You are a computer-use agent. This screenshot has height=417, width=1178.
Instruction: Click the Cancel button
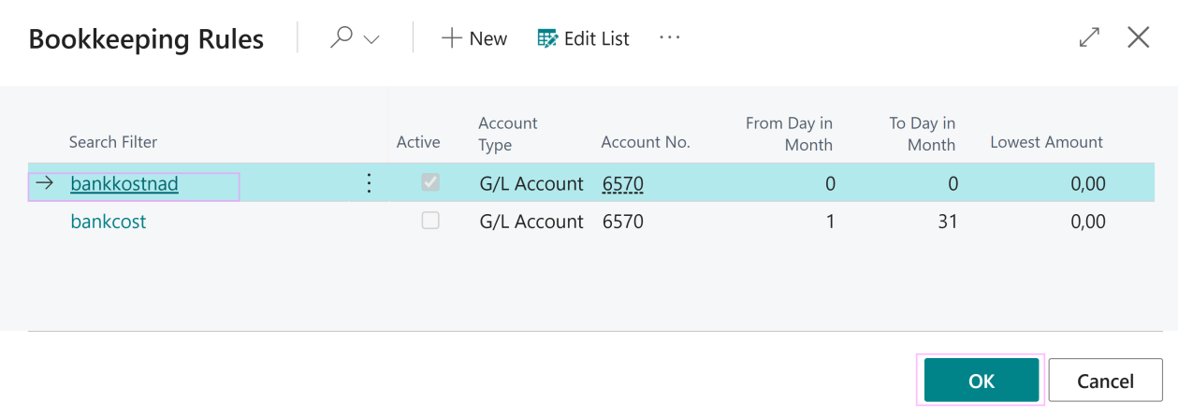(x=1105, y=381)
